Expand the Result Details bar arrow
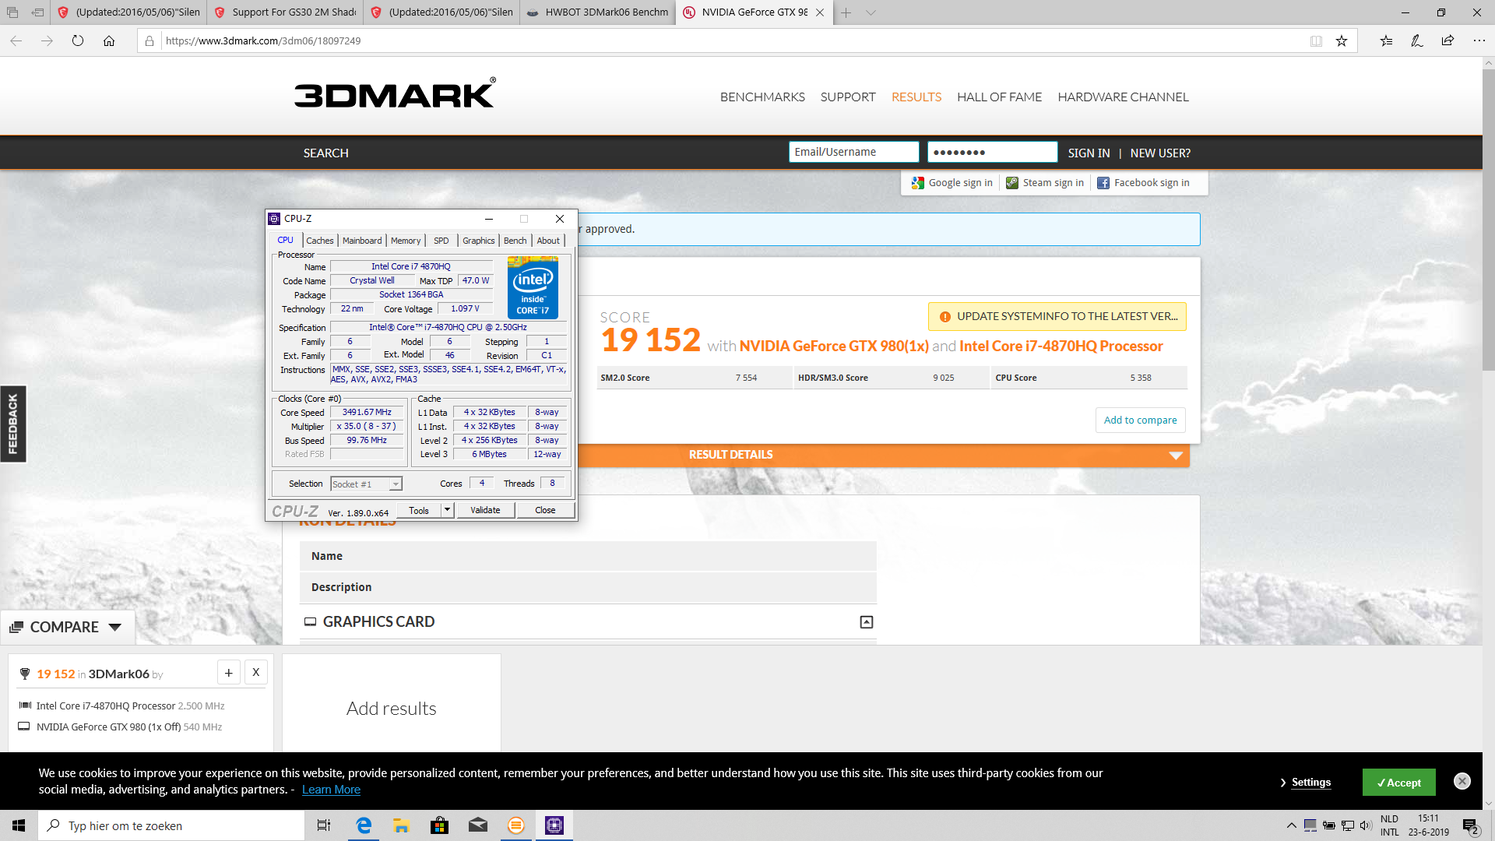 1176,456
